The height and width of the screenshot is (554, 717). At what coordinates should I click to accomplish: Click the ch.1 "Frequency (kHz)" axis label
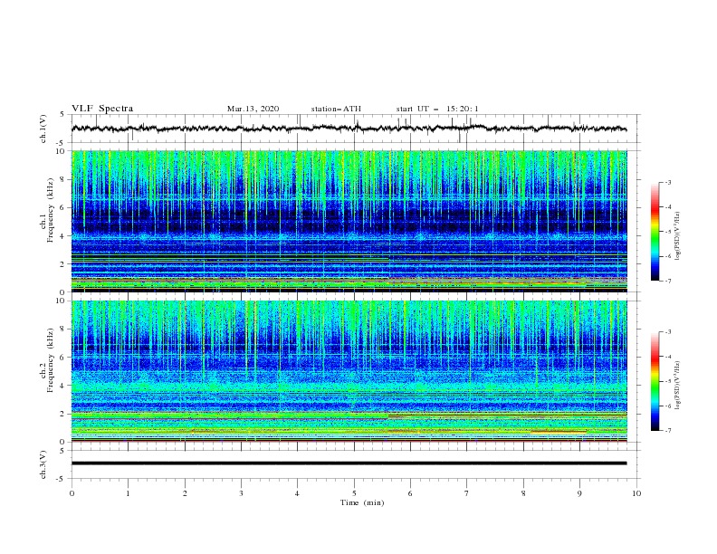tap(51, 211)
